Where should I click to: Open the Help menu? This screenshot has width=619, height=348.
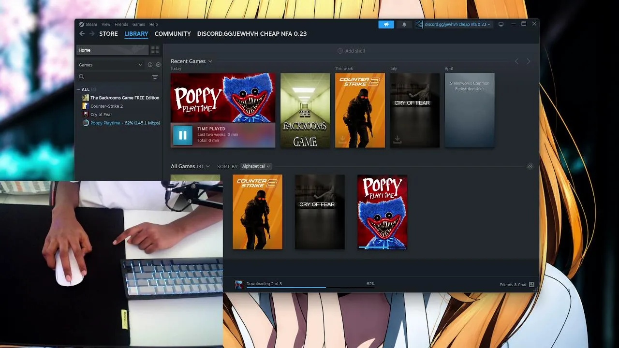[154, 24]
